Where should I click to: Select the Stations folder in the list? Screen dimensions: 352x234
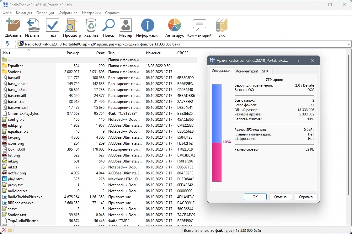(x=14, y=72)
